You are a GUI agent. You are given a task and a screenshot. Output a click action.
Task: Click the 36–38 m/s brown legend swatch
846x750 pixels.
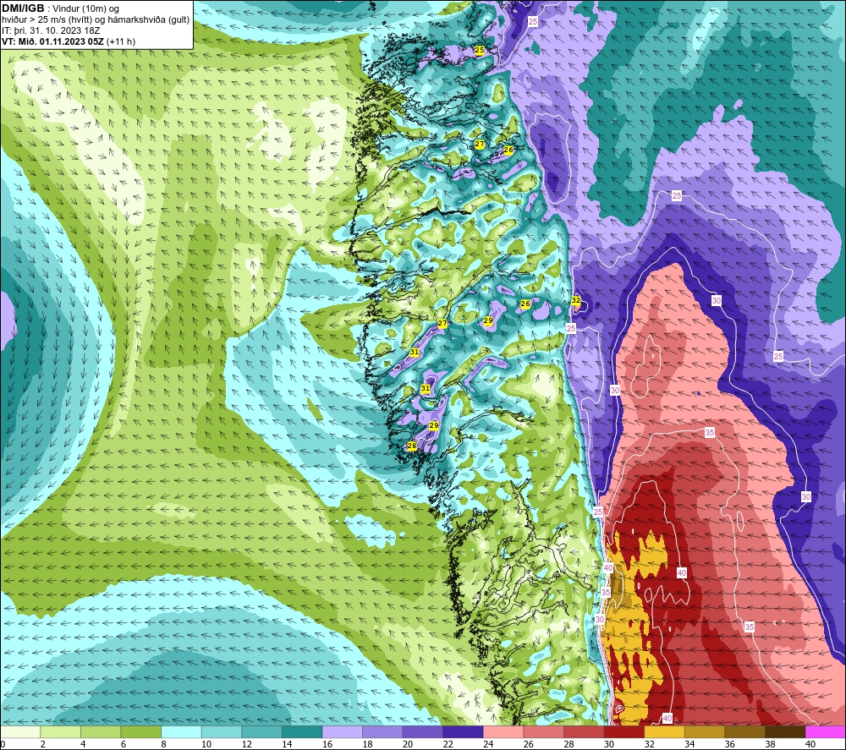pos(744,731)
